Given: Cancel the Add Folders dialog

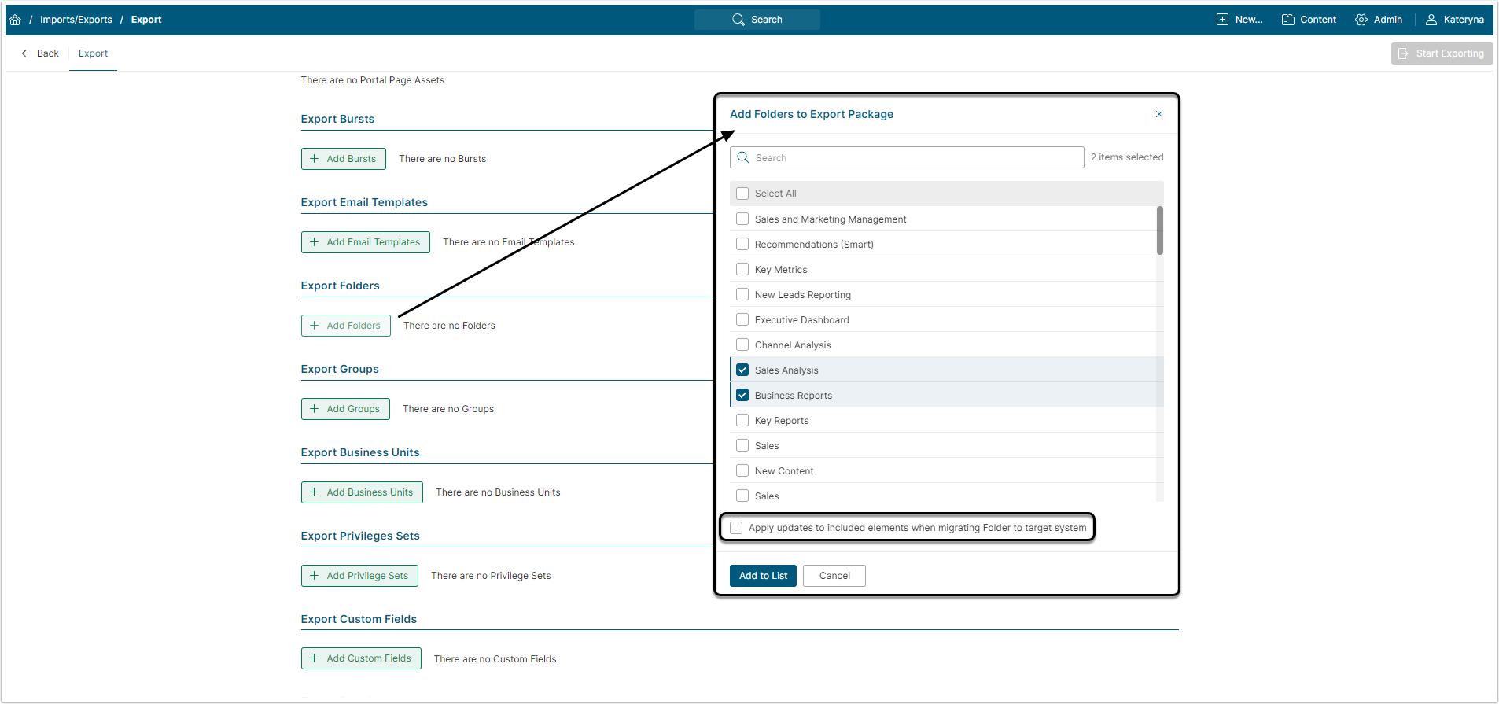Looking at the screenshot, I should [x=834, y=576].
